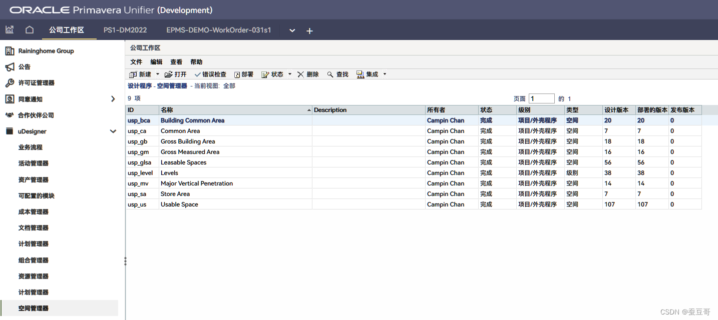
Task: Open 活动管理器 in sidebar
Action: 34,163
